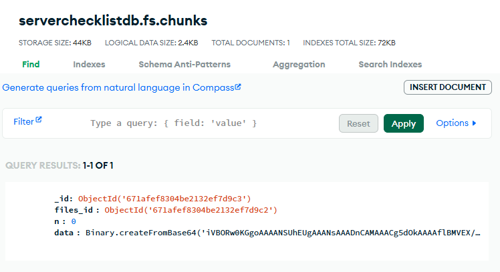The width and height of the screenshot is (500, 272).
Task: Open Generate queries from natural language link
Action: click(x=122, y=87)
